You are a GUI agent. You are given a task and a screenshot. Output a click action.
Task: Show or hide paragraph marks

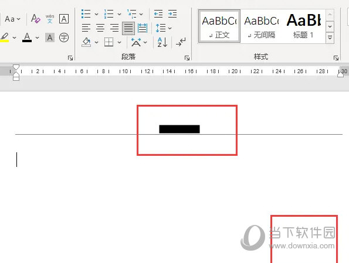[181, 42]
